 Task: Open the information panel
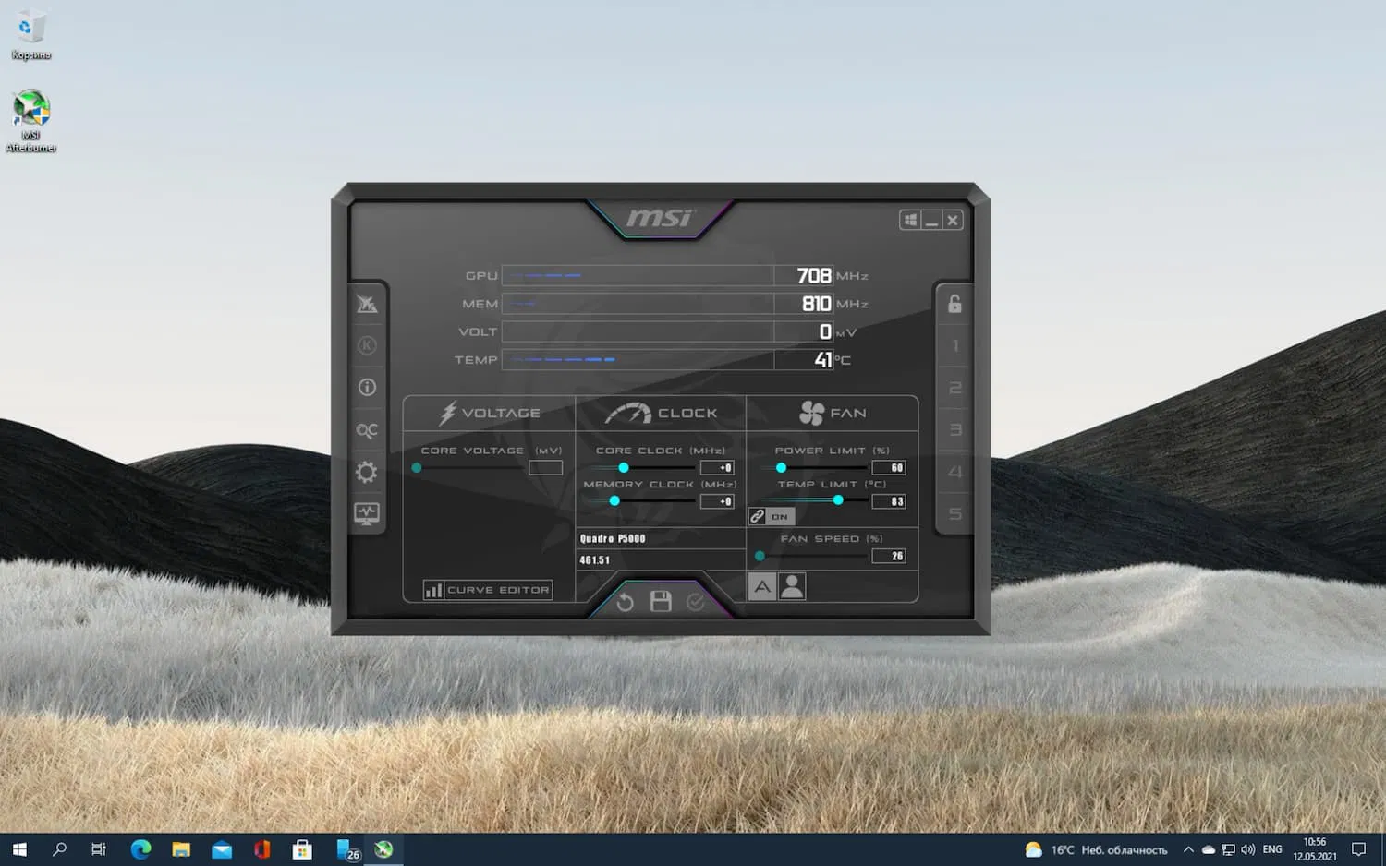[x=367, y=387]
